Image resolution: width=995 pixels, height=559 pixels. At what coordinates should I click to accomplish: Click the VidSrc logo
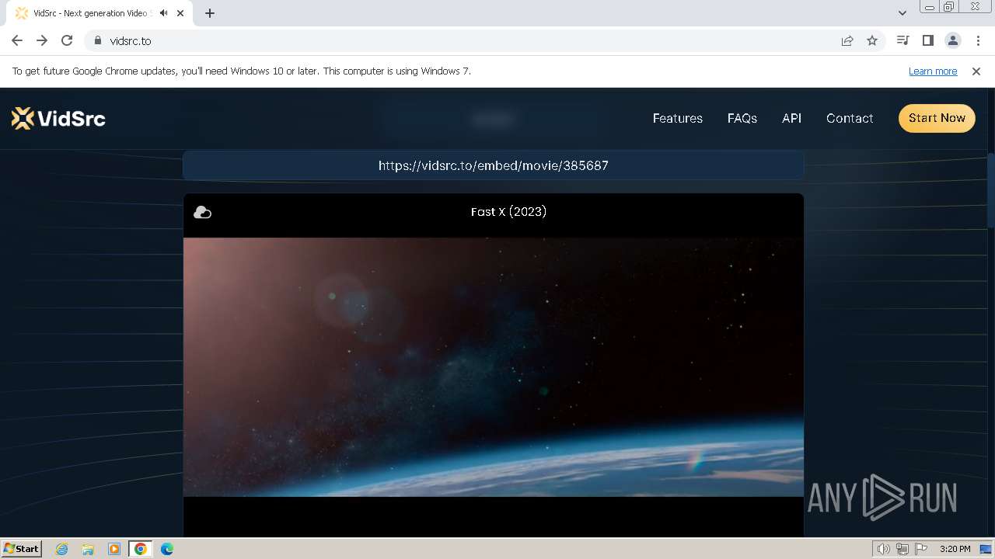point(58,118)
